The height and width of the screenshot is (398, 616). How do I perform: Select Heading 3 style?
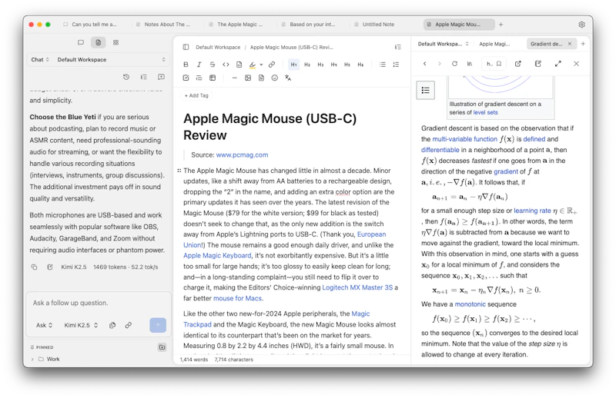click(320, 65)
